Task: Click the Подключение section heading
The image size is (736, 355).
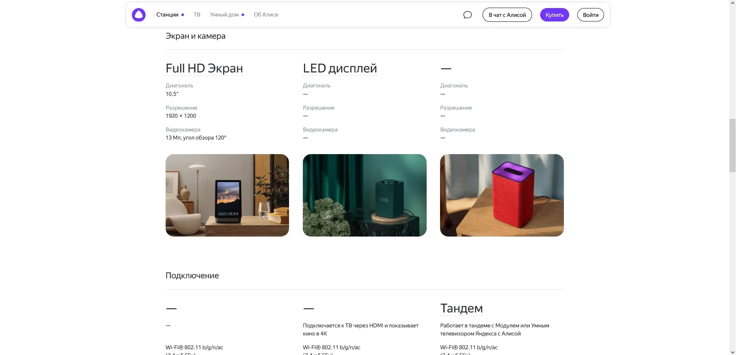Action: coord(192,276)
